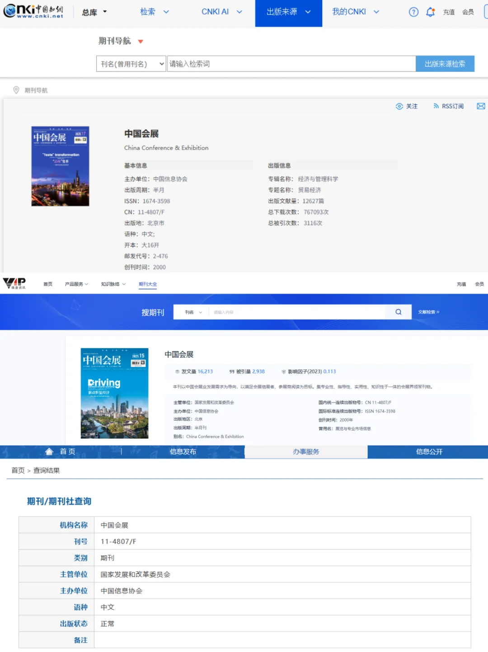Click the location pin beside 期刊导航
The image size is (488, 652).
coord(15,90)
